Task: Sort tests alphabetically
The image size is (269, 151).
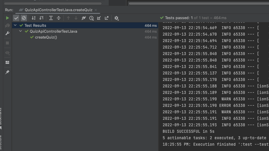Action: click(34, 18)
